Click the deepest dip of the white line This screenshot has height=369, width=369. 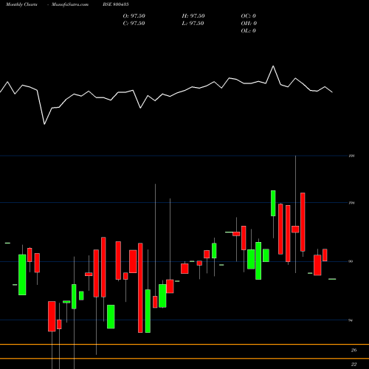44,124
